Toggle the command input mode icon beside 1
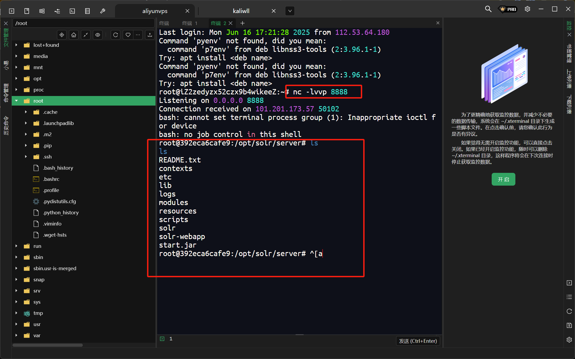The height and width of the screenshot is (359, 575). pos(162,339)
